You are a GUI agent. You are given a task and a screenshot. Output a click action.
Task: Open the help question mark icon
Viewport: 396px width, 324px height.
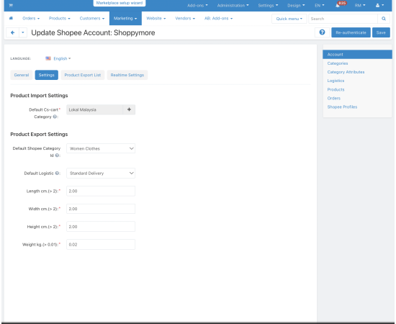322,32
